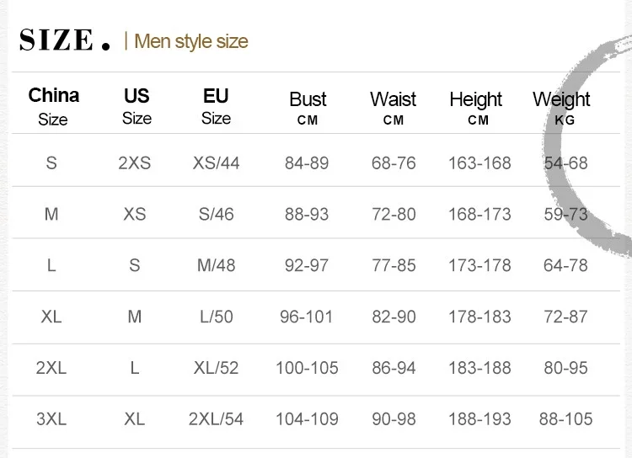Click the 80-95 weight cell
This screenshot has height=458, width=632.
(565, 368)
